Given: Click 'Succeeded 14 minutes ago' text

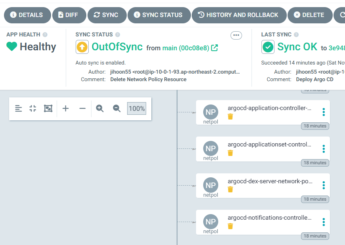Looking at the screenshot, I should point(293,63).
